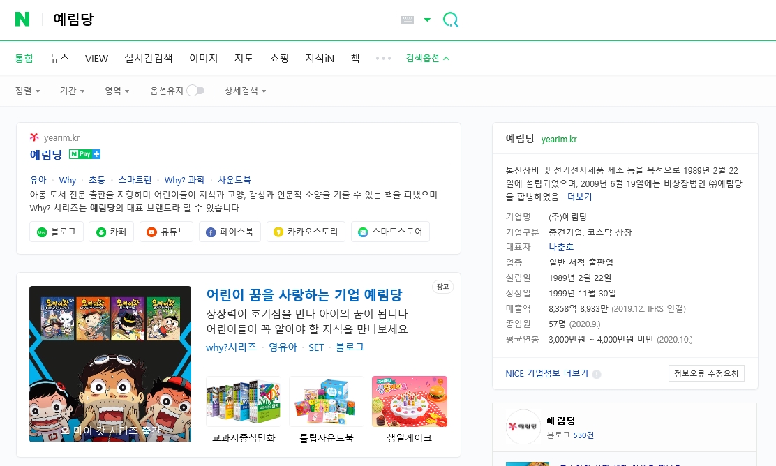Open the 카페 channel button
776x466 pixels.
point(112,232)
